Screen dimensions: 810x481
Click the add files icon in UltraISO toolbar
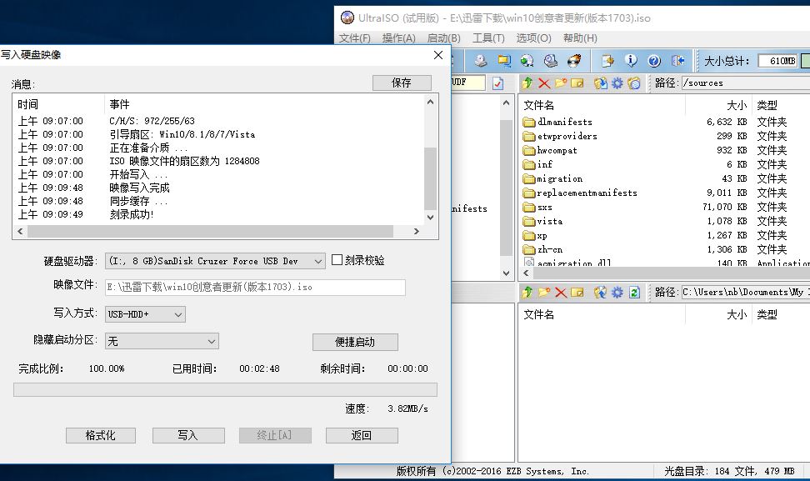click(x=607, y=61)
